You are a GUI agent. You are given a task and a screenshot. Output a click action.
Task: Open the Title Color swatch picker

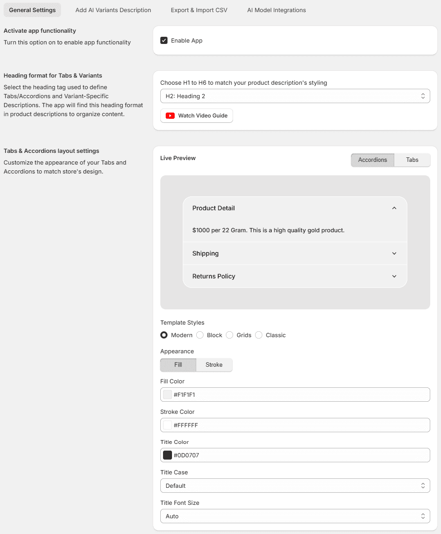click(168, 456)
